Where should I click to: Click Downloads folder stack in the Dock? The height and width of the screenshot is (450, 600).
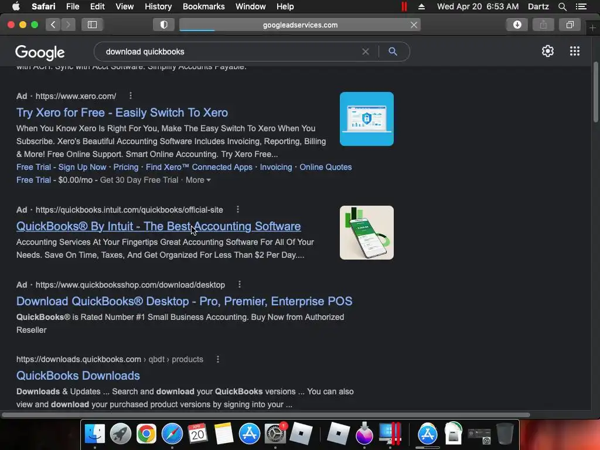point(453,434)
